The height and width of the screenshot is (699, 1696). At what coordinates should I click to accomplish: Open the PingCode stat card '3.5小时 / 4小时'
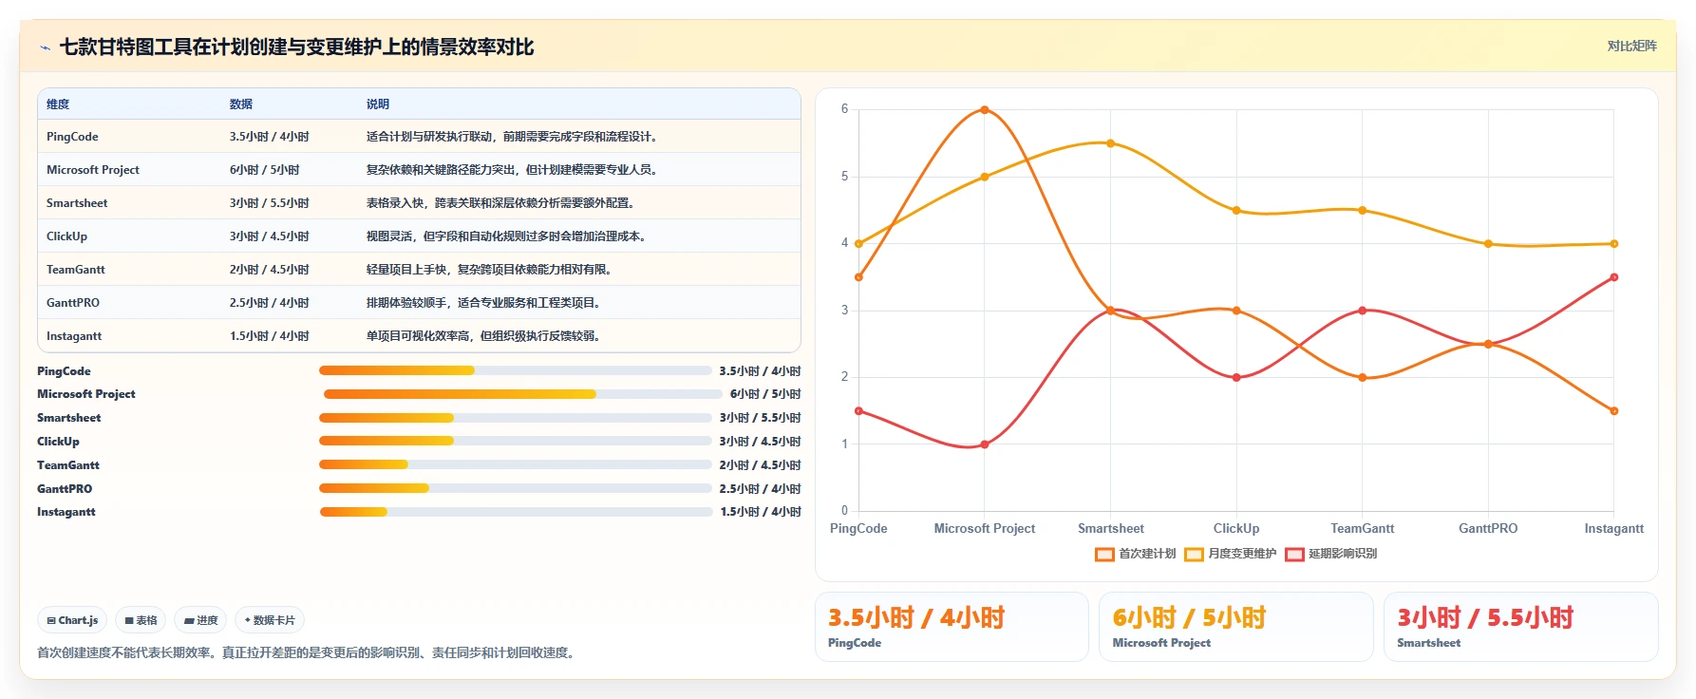pos(952,627)
